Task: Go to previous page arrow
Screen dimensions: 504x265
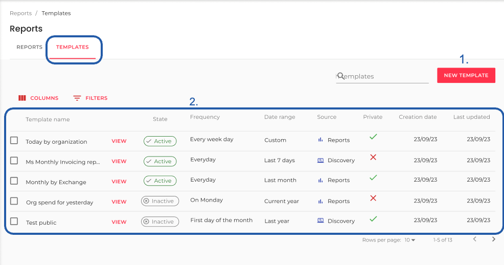Action: point(475,239)
